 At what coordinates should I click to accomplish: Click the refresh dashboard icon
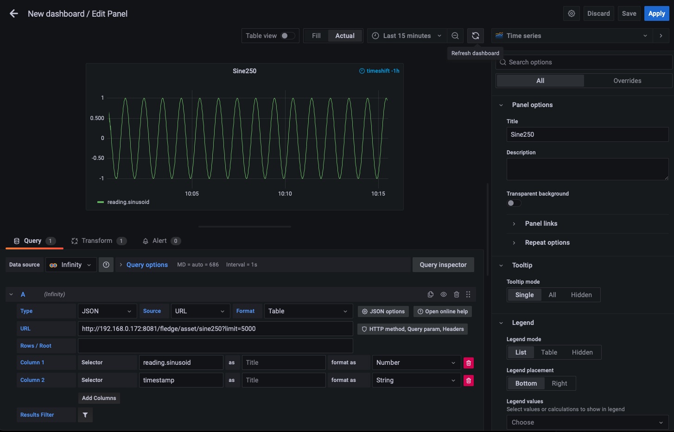[x=476, y=36]
